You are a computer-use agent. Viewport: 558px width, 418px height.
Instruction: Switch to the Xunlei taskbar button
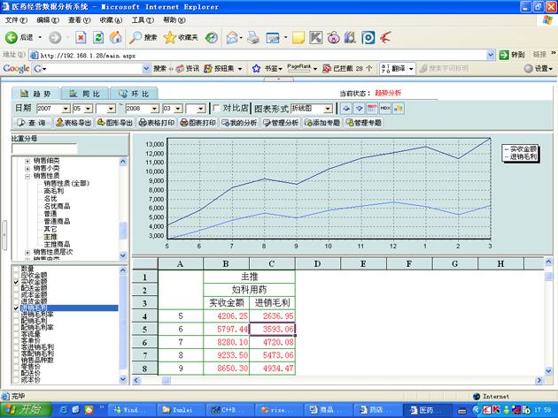(182, 410)
